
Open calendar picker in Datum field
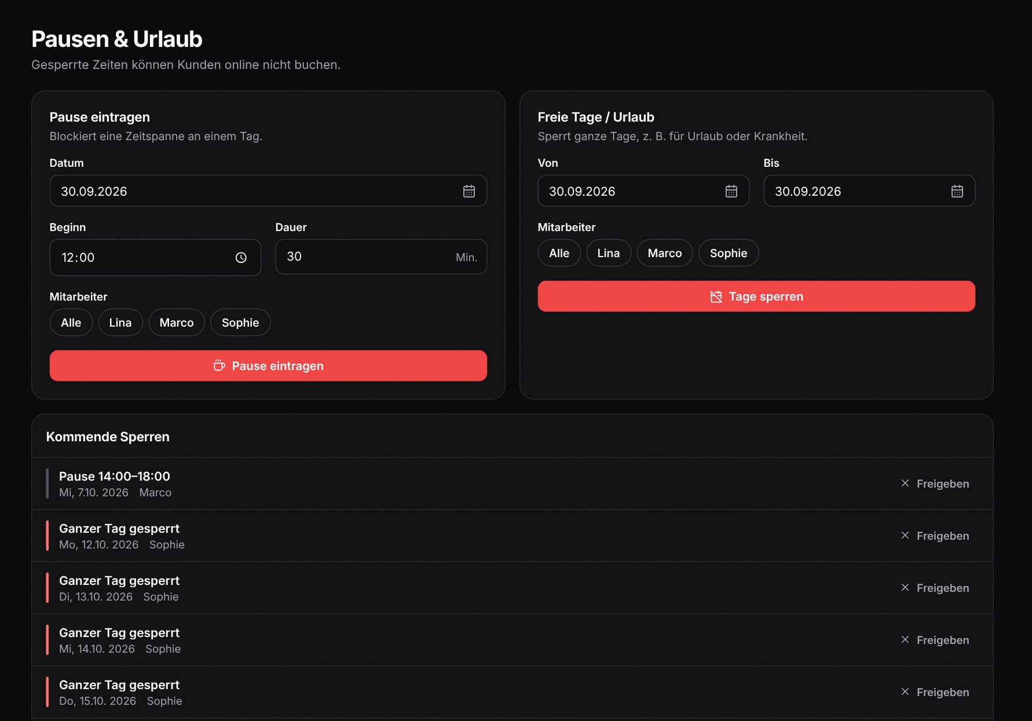[x=469, y=191]
